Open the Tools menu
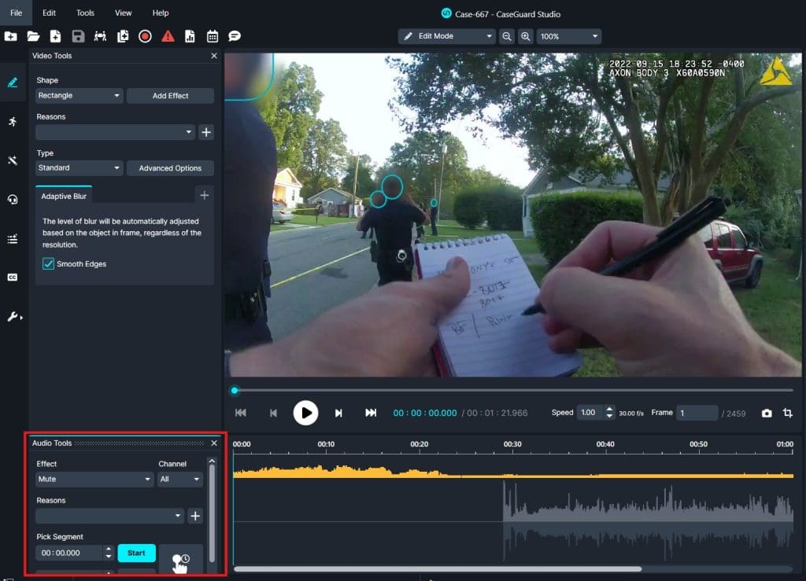This screenshot has width=806, height=581. point(85,13)
